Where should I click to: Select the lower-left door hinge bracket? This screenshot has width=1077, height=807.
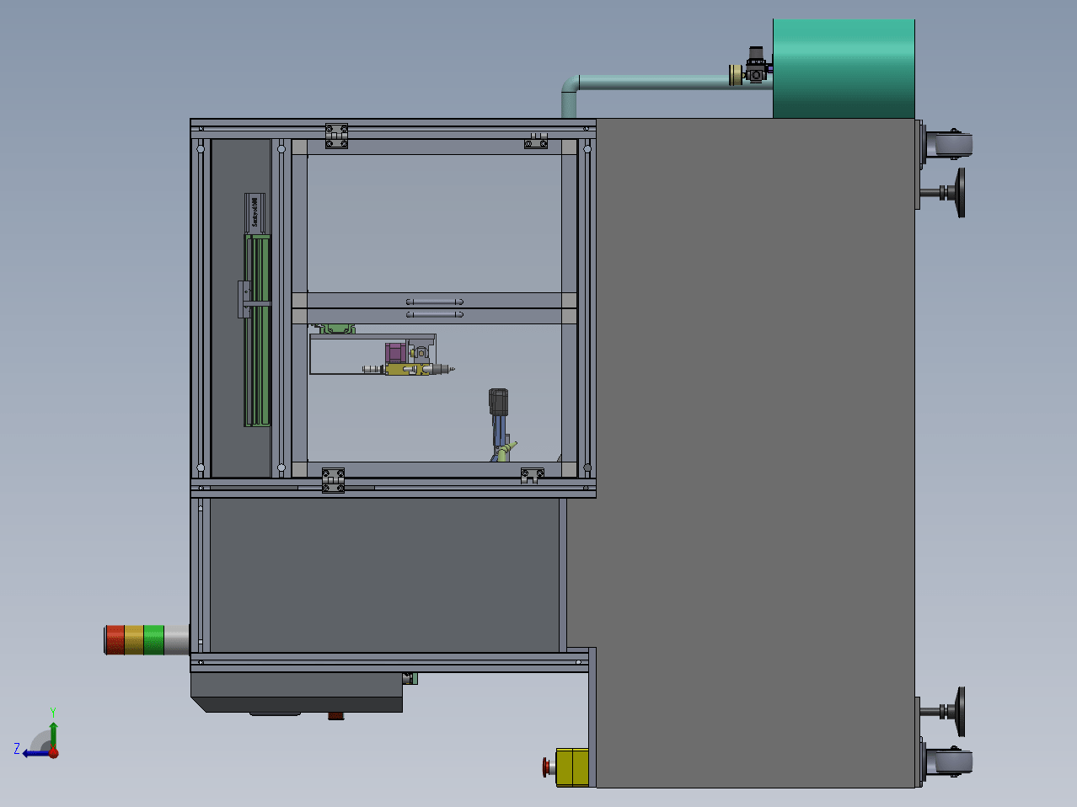(x=334, y=480)
